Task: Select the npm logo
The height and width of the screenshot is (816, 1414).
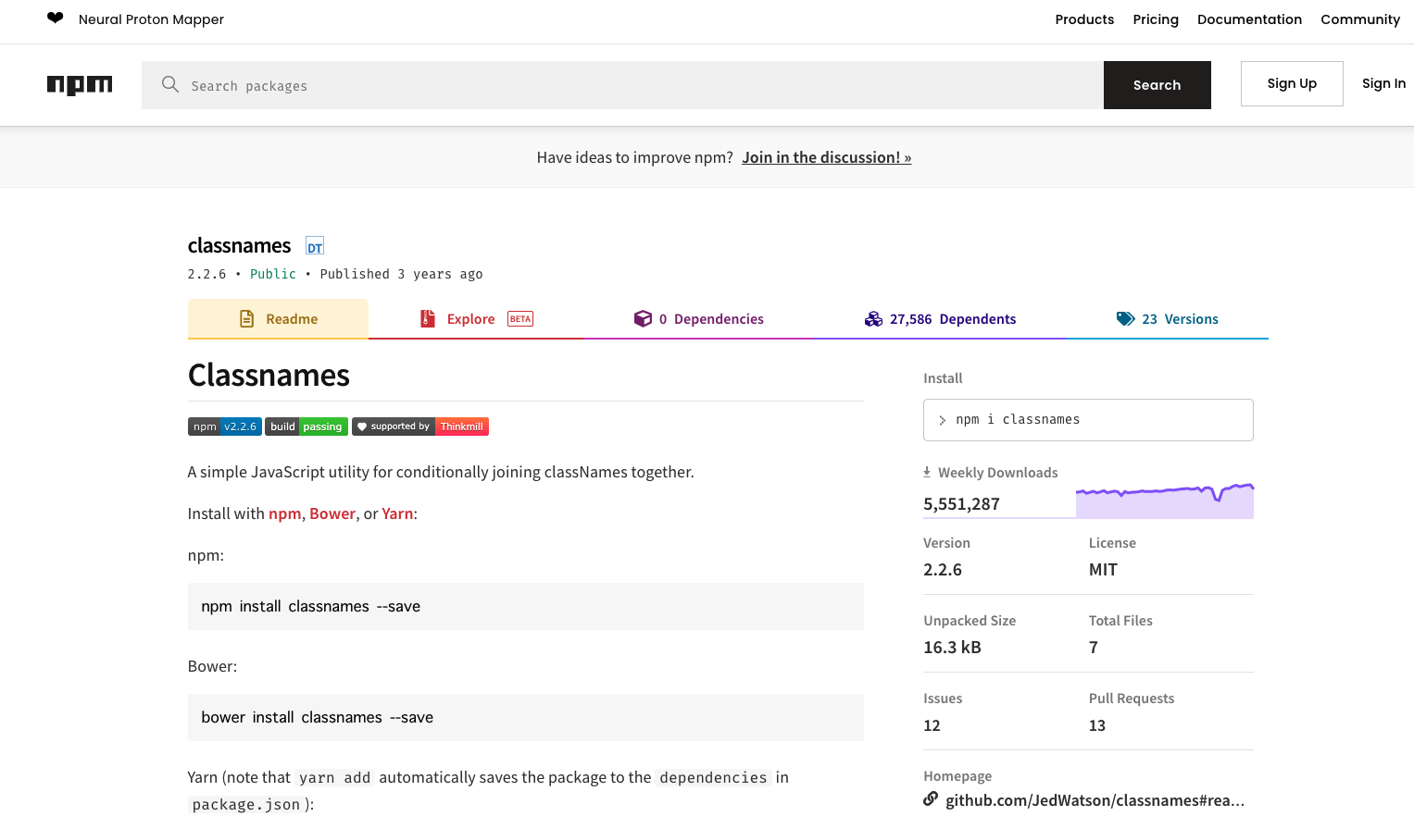Action: tap(80, 84)
